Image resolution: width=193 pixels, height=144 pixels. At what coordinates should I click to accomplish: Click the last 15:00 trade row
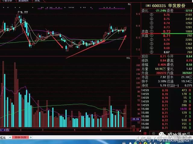pyautogui.click(x=166, y=128)
